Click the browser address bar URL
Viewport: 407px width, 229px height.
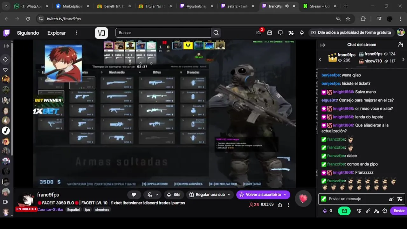pyautogui.click(x=64, y=19)
